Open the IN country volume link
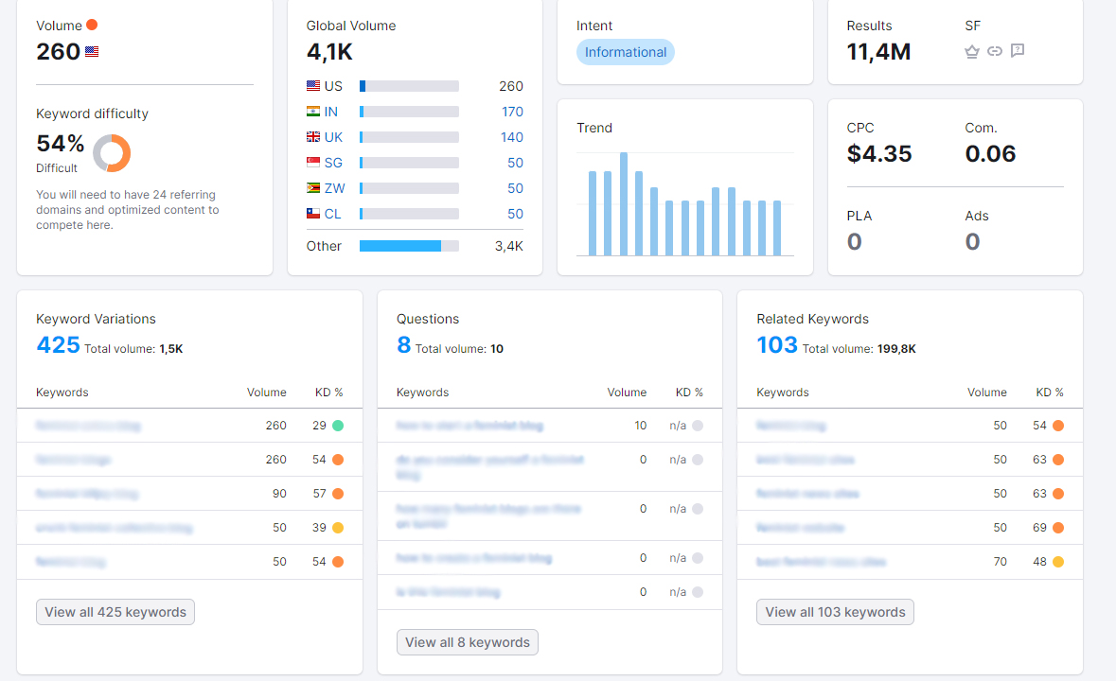The height and width of the screenshot is (681, 1116). (x=331, y=112)
